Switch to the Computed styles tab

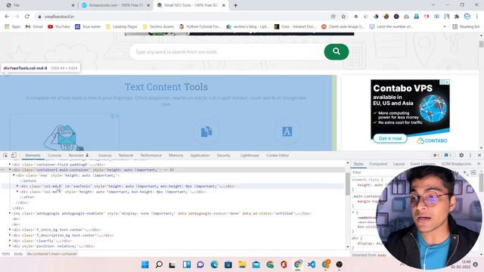click(x=378, y=164)
